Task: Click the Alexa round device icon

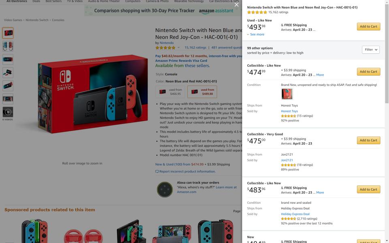Action: [165, 190]
